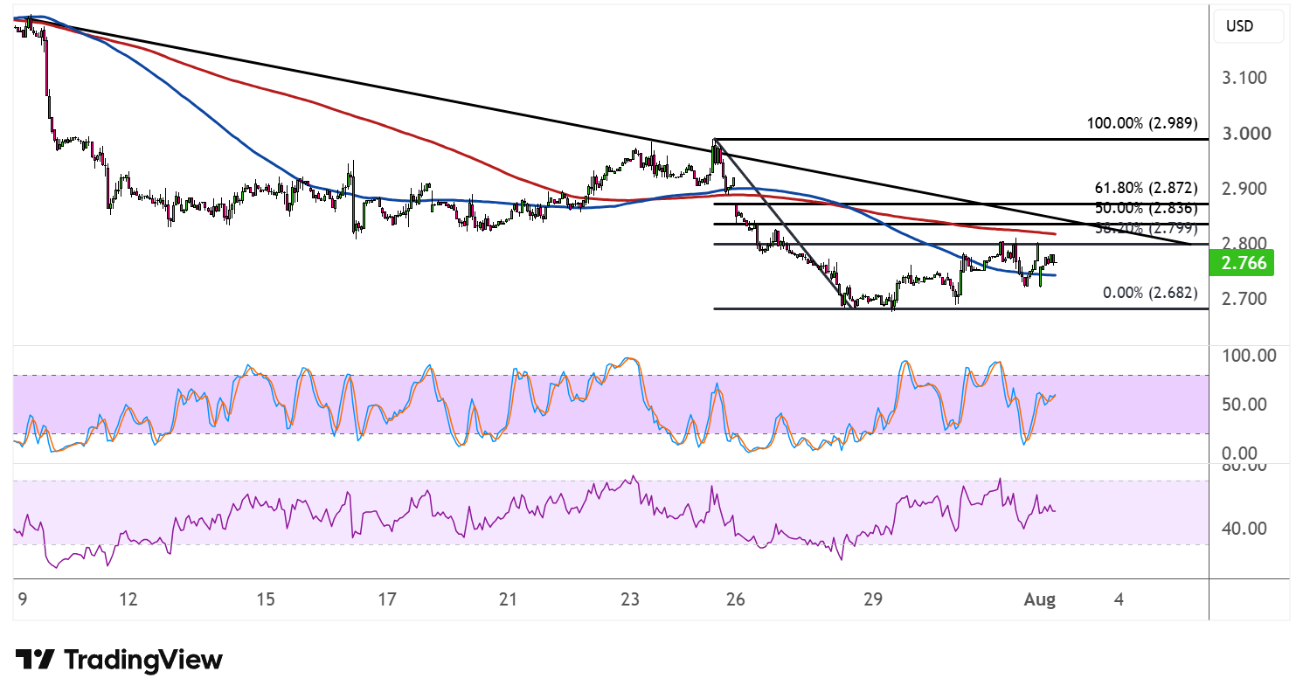Click the 3.000 price axis label
The image size is (1303, 699).
click(1245, 134)
